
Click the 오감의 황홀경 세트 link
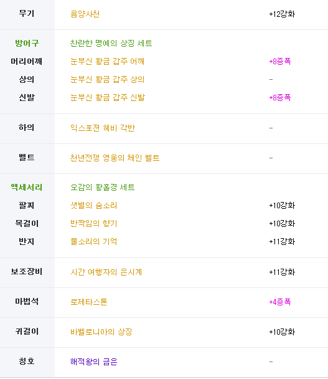pyautogui.click(x=103, y=188)
